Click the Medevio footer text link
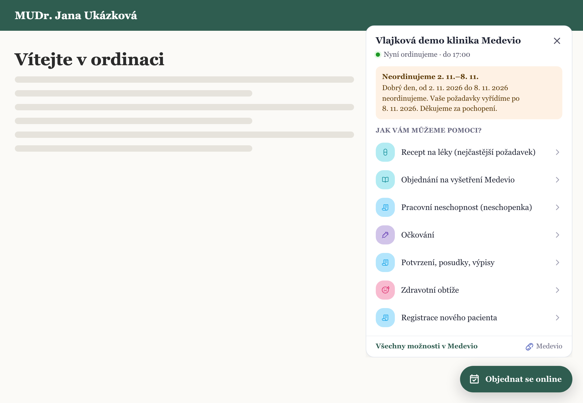Screen dimensions: 583x403 point(549,346)
